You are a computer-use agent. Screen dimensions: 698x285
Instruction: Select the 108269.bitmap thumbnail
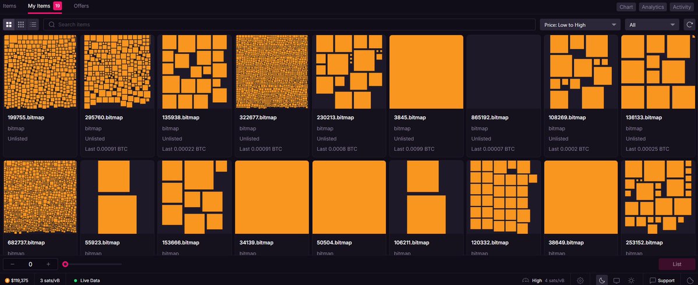581,72
